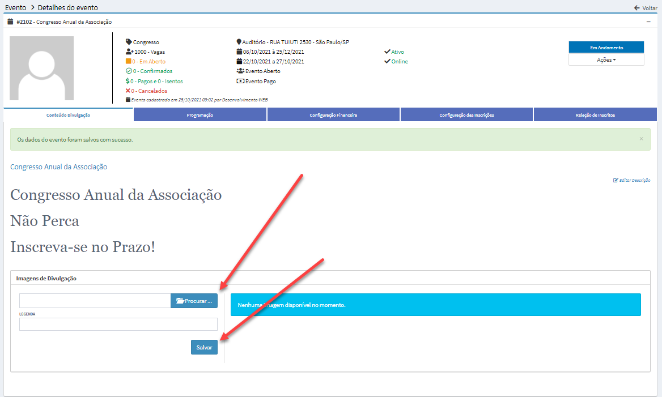Click the pencil icon beside Editar Descrição
The width and height of the screenshot is (662, 397).
point(616,180)
